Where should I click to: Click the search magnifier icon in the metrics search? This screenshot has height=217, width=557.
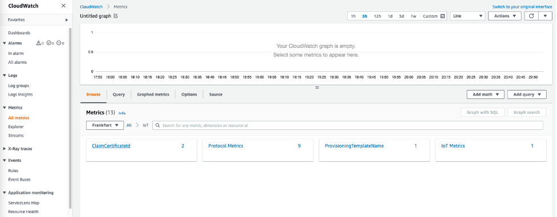157,125
